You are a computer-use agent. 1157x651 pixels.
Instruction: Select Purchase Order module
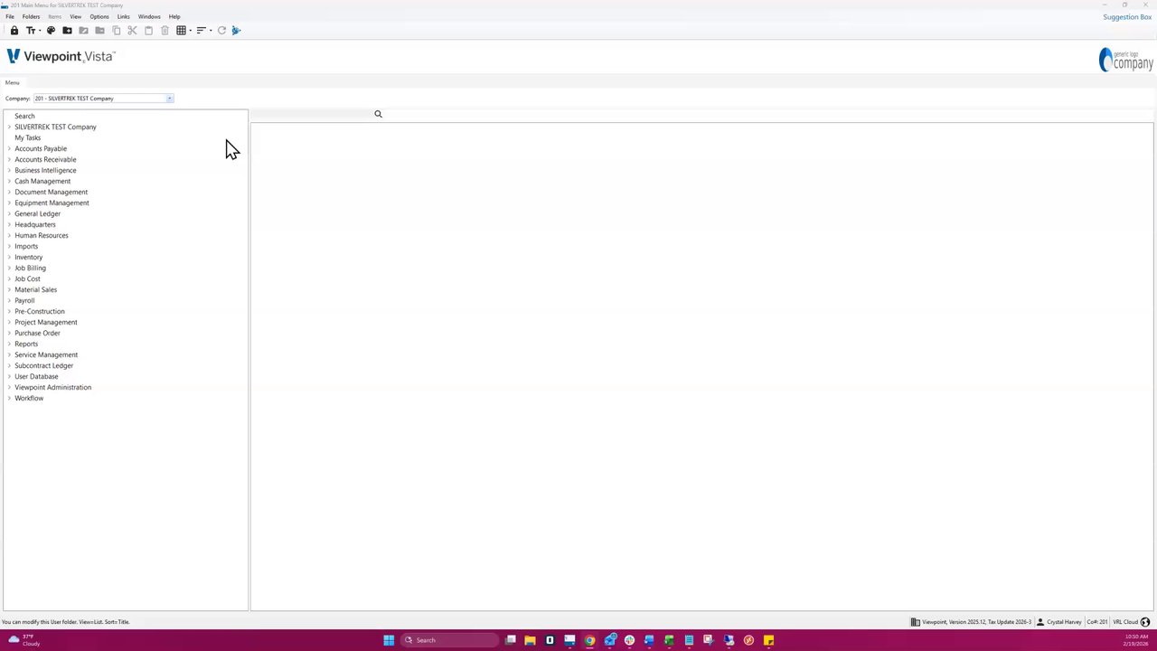click(37, 333)
